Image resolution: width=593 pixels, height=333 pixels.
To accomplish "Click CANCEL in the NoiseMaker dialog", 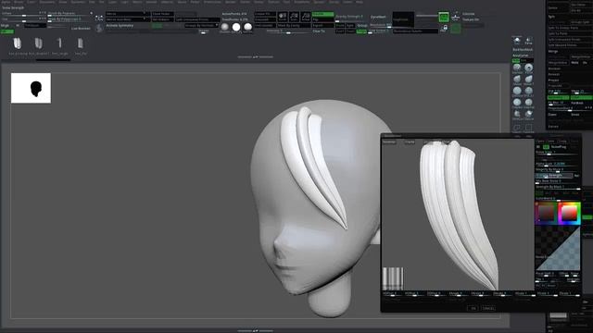I will click(488, 308).
